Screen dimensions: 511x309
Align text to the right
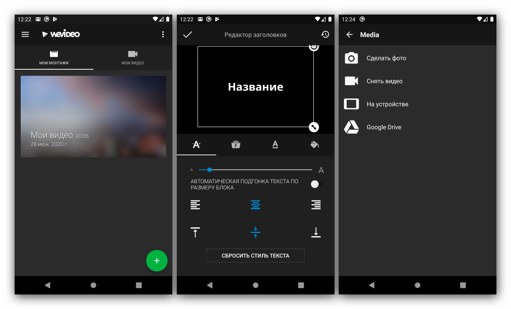click(316, 205)
